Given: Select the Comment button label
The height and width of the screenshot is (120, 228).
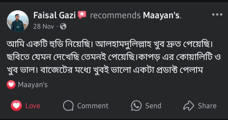Looking at the screenshot, I should [93, 106].
